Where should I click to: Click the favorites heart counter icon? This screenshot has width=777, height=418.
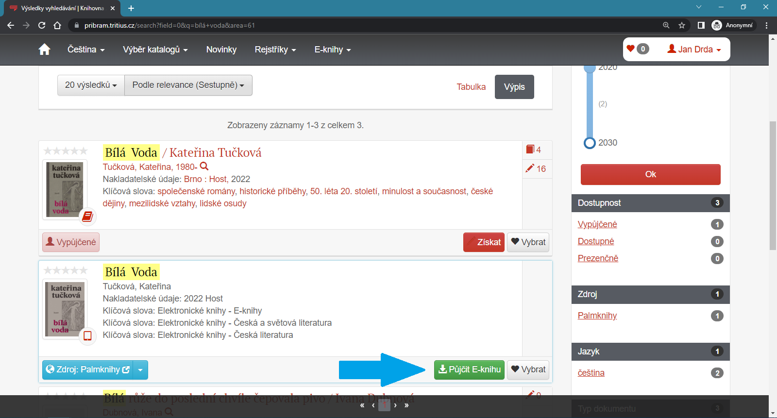(x=638, y=49)
